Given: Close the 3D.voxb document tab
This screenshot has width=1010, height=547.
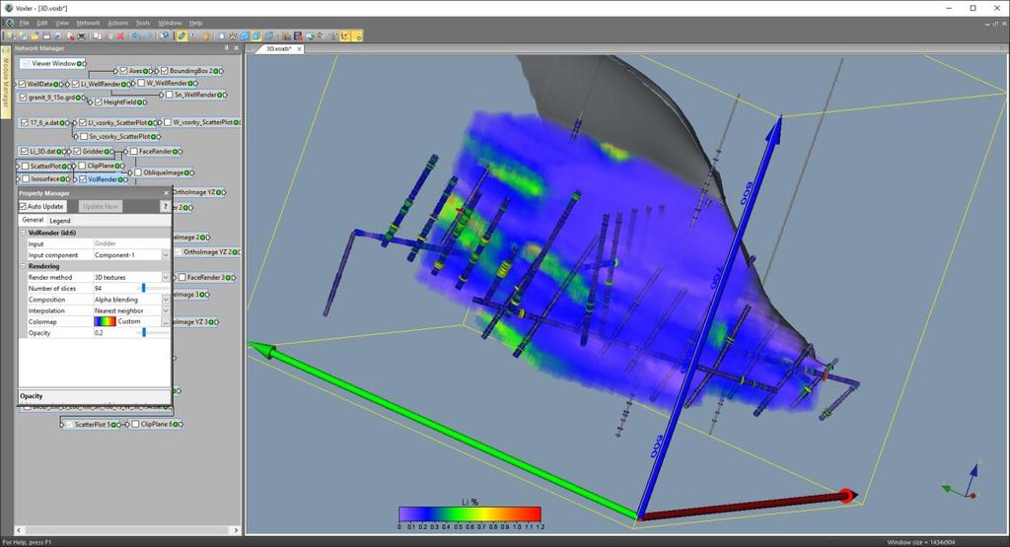Looking at the screenshot, I should pyautogui.click(x=299, y=49).
